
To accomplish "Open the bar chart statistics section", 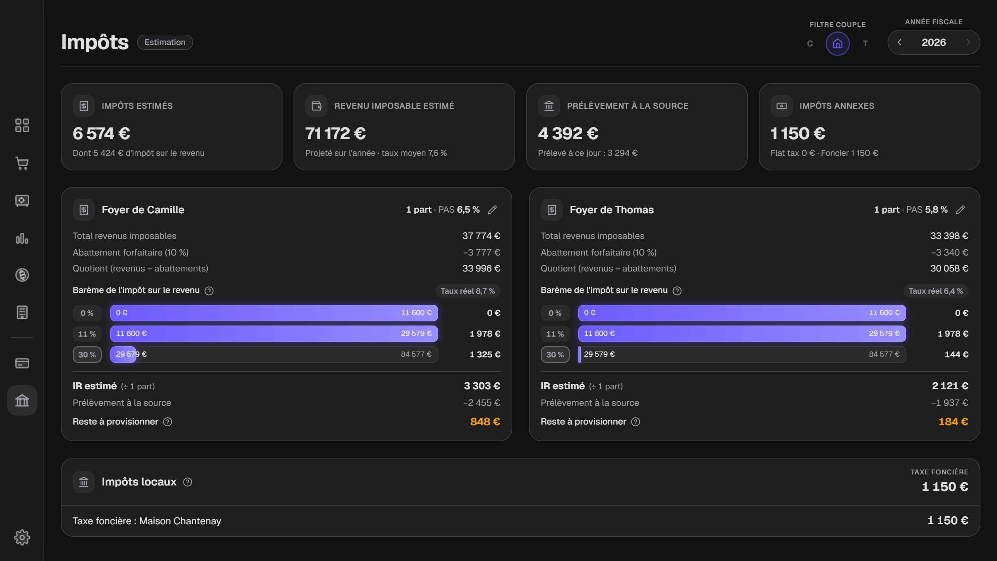I will (x=22, y=238).
